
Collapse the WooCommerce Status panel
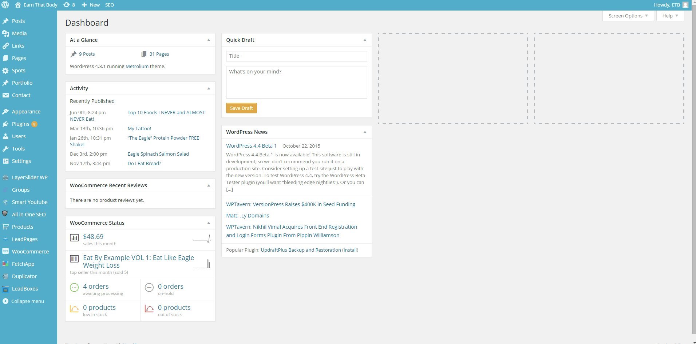[x=209, y=223]
